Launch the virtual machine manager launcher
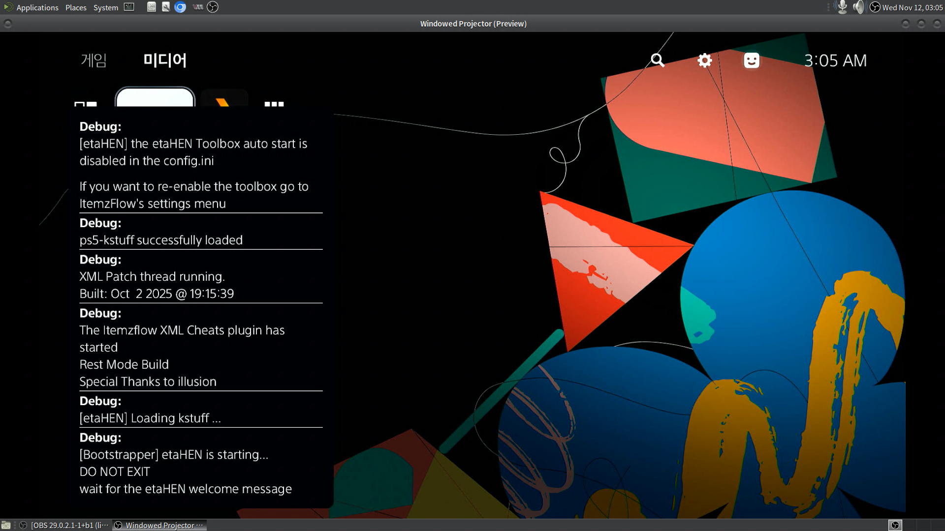The width and height of the screenshot is (945, 531). 198,7
